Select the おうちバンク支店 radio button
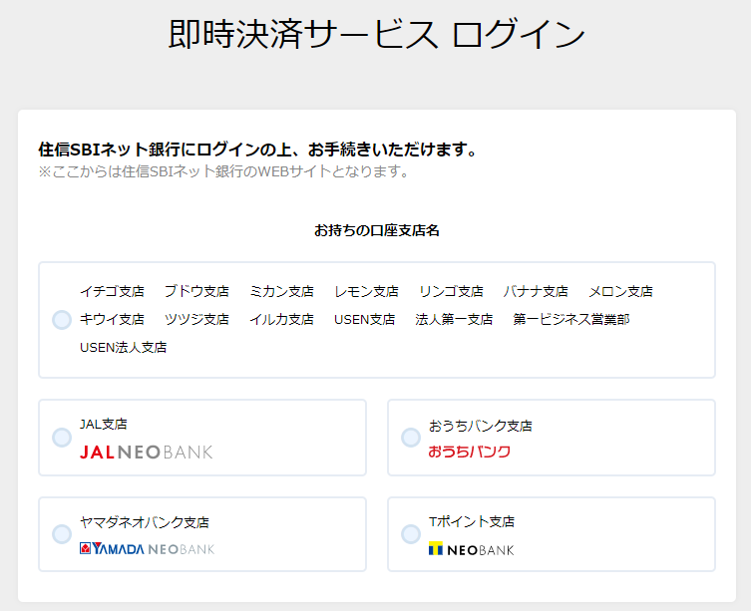 coord(411,438)
